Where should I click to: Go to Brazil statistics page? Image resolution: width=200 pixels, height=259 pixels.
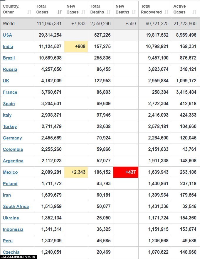pyautogui.click(x=9, y=58)
